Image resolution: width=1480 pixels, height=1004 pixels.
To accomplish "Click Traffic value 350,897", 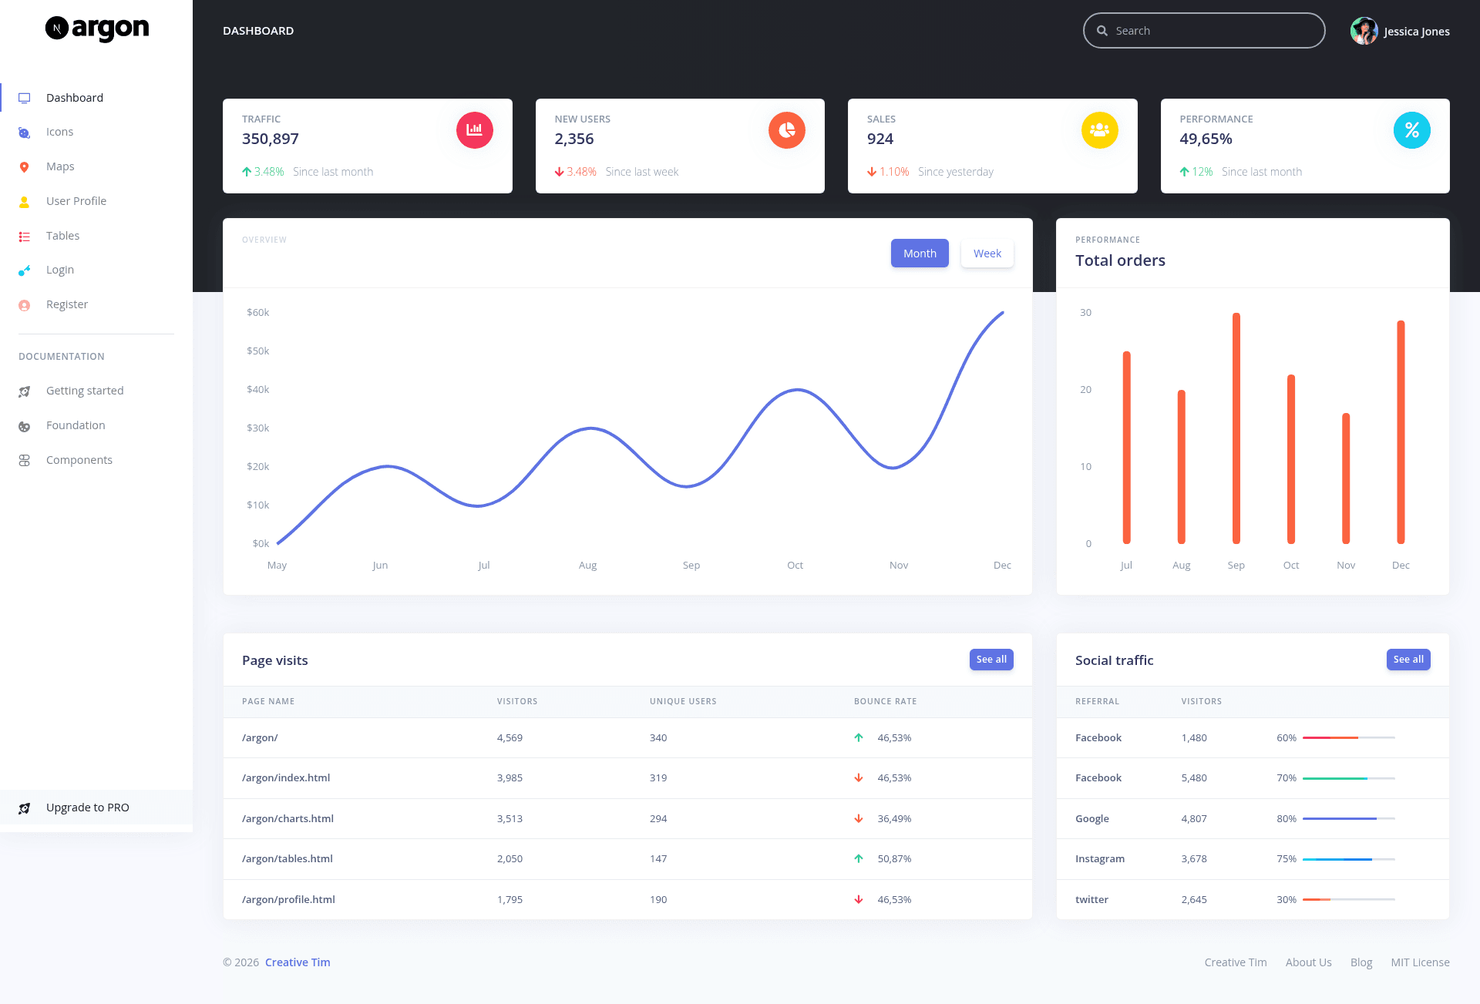I will click(271, 139).
